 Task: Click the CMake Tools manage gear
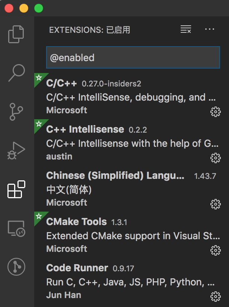[216, 250]
